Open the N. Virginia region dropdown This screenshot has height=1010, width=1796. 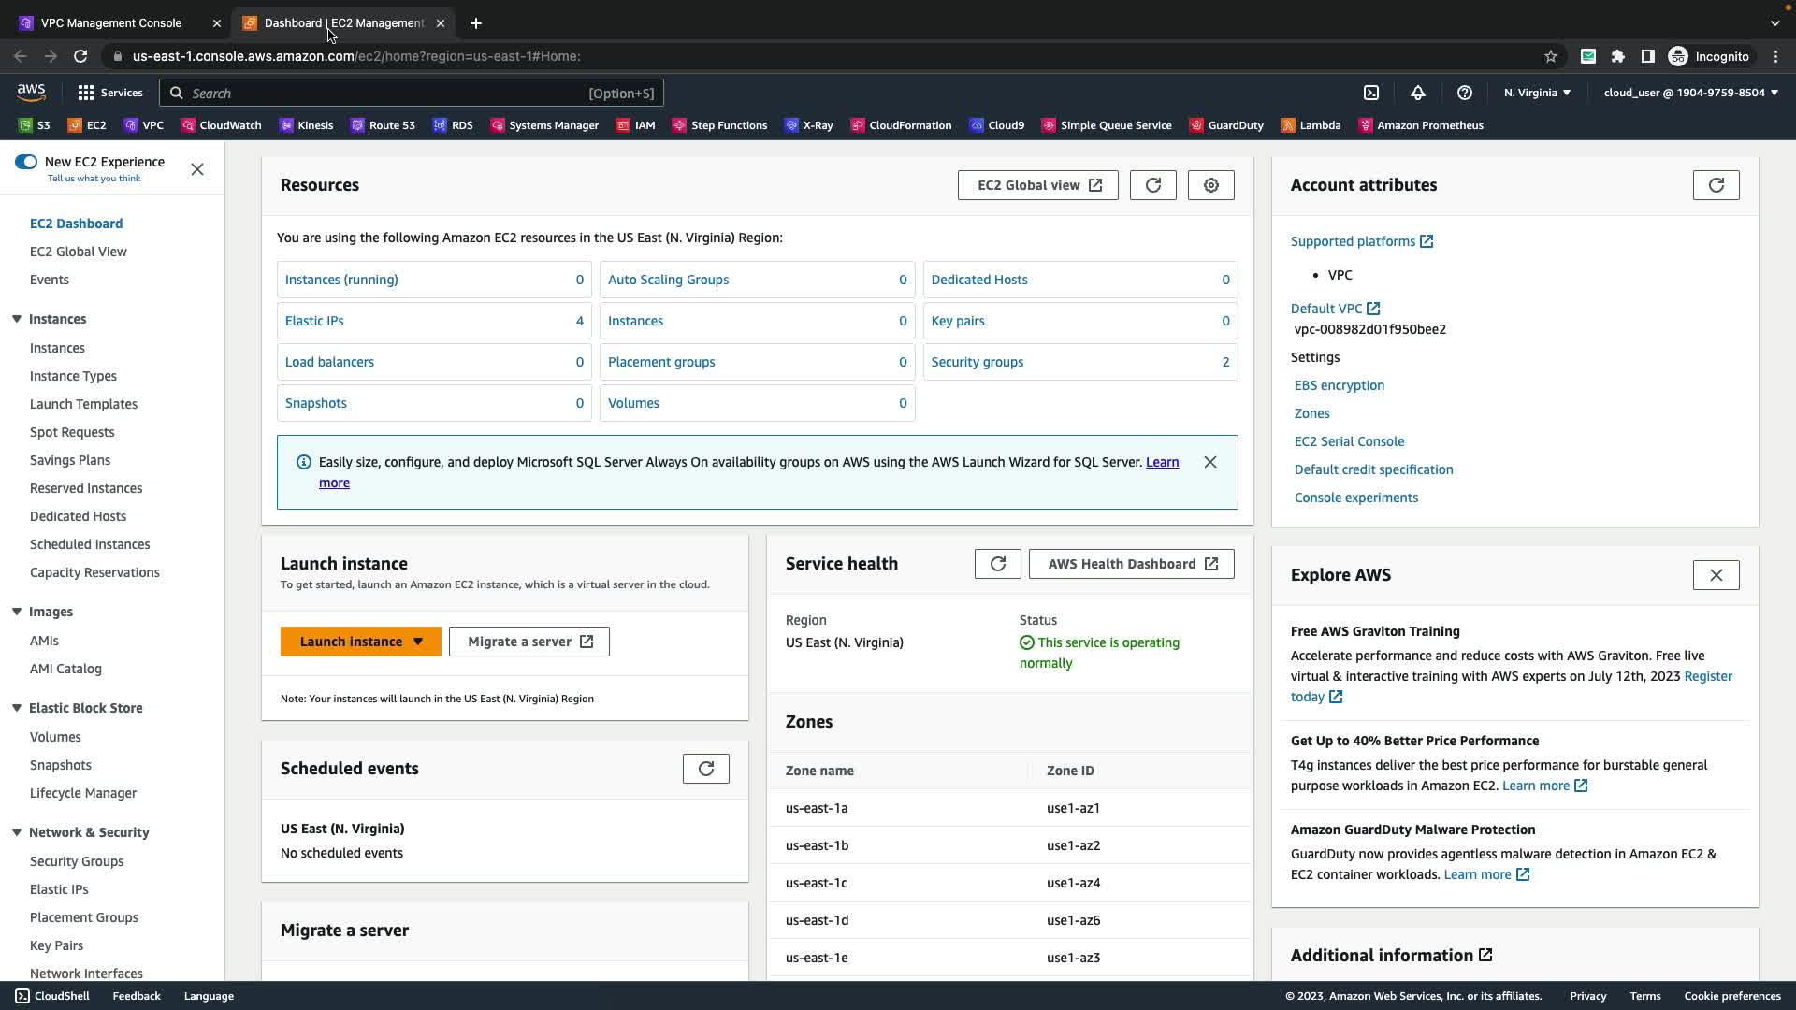coord(1537,93)
